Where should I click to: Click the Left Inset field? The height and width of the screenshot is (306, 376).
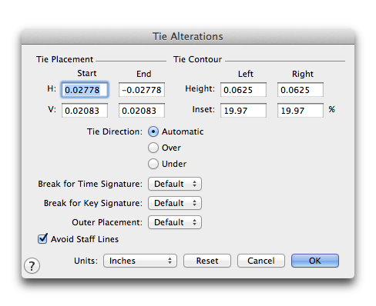243,111
